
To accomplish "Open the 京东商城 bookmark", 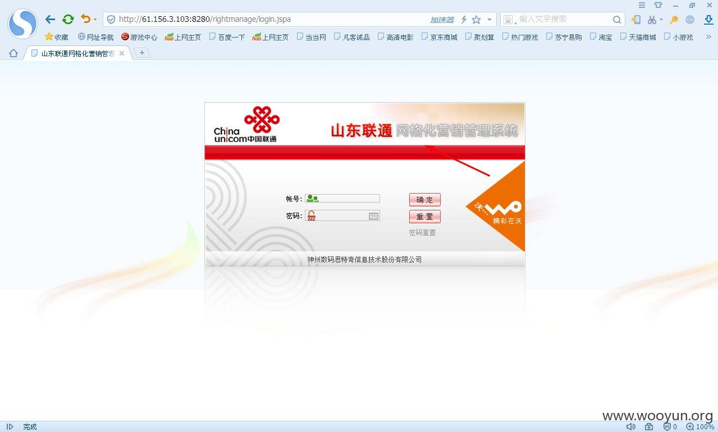I will pyautogui.click(x=440, y=37).
